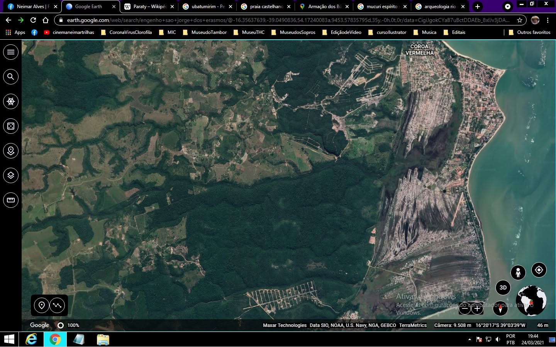The width and height of the screenshot is (556, 347).
Task: Open the MuseudoTambor bookmark folder
Action: (x=205, y=32)
